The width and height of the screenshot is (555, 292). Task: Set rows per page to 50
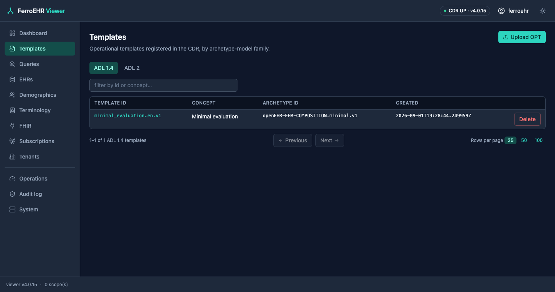tap(524, 140)
